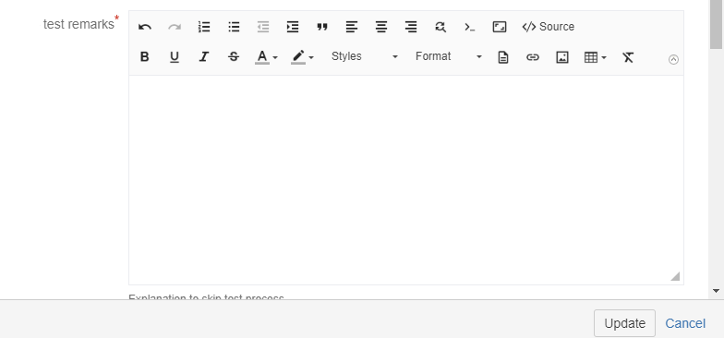The width and height of the screenshot is (724, 338).
Task: Increase indent of the text
Action: coord(293,27)
